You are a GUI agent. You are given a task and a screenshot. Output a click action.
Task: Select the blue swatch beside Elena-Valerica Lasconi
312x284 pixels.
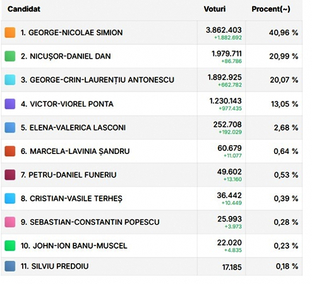[x=10, y=127]
